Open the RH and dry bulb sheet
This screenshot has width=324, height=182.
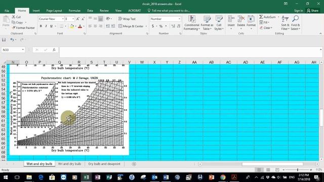tap(69, 164)
